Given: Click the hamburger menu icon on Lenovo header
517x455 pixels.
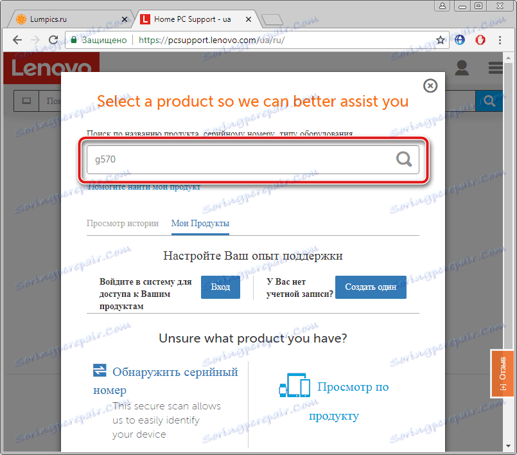Looking at the screenshot, I should (x=495, y=67).
